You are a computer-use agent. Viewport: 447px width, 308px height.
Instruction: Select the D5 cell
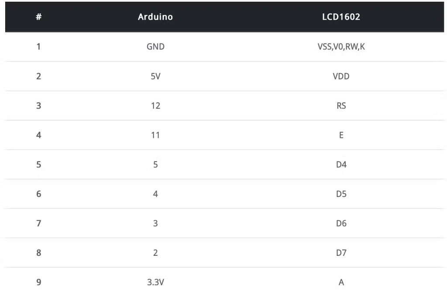(x=341, y=194)
